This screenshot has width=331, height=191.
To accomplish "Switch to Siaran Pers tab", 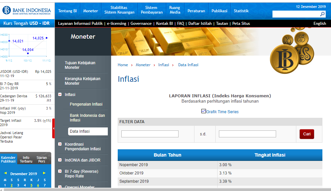I will click(42, 160).
